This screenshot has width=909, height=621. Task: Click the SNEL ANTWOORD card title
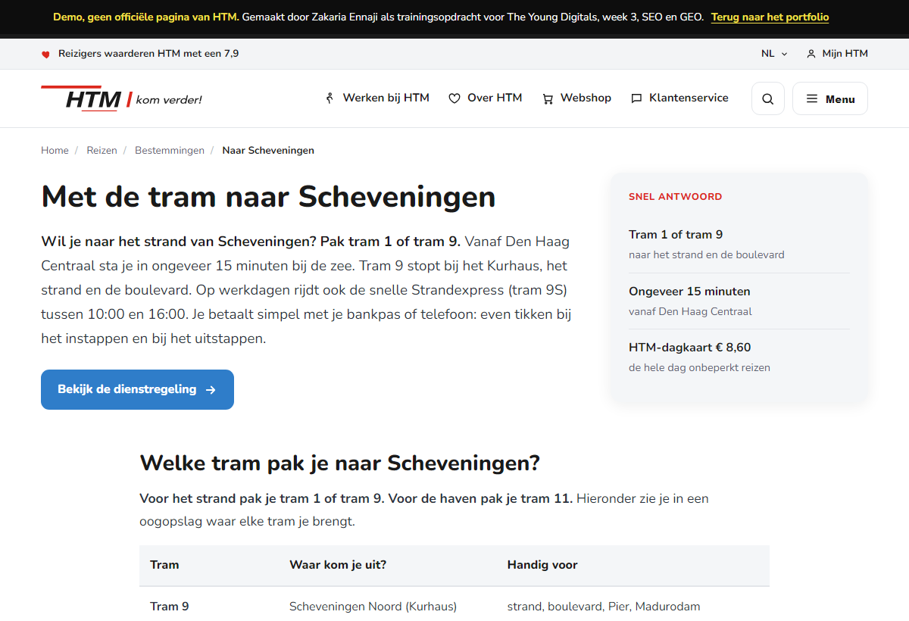675,197
